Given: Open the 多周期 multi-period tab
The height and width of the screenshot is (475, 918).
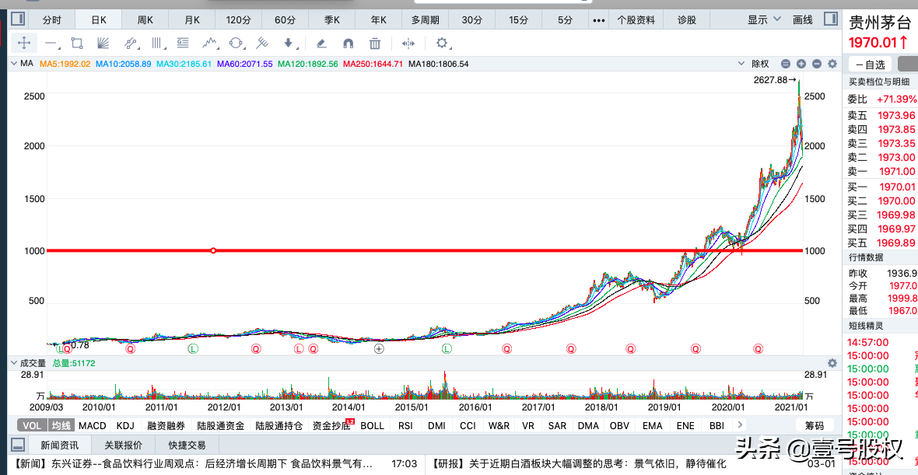Looking at the screenshot, I should 425,19.
